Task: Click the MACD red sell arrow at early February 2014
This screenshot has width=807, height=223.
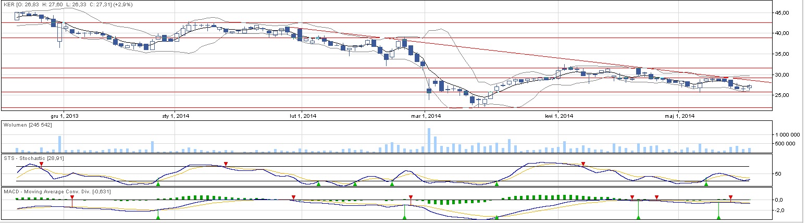Action: pos(293,197)
